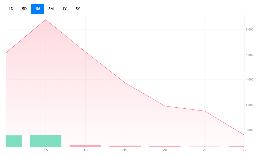Click the line point above date 21
The image size is (262, 156).
[205, 111]
